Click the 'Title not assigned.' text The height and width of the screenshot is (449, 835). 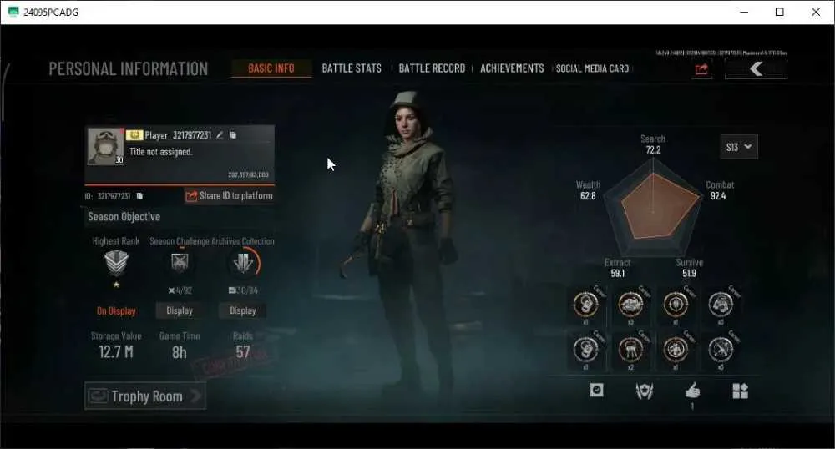tap(161, 152)
